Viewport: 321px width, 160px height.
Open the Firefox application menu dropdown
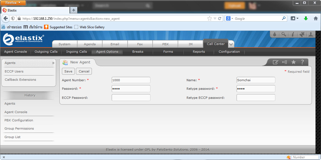pos(13,3)
